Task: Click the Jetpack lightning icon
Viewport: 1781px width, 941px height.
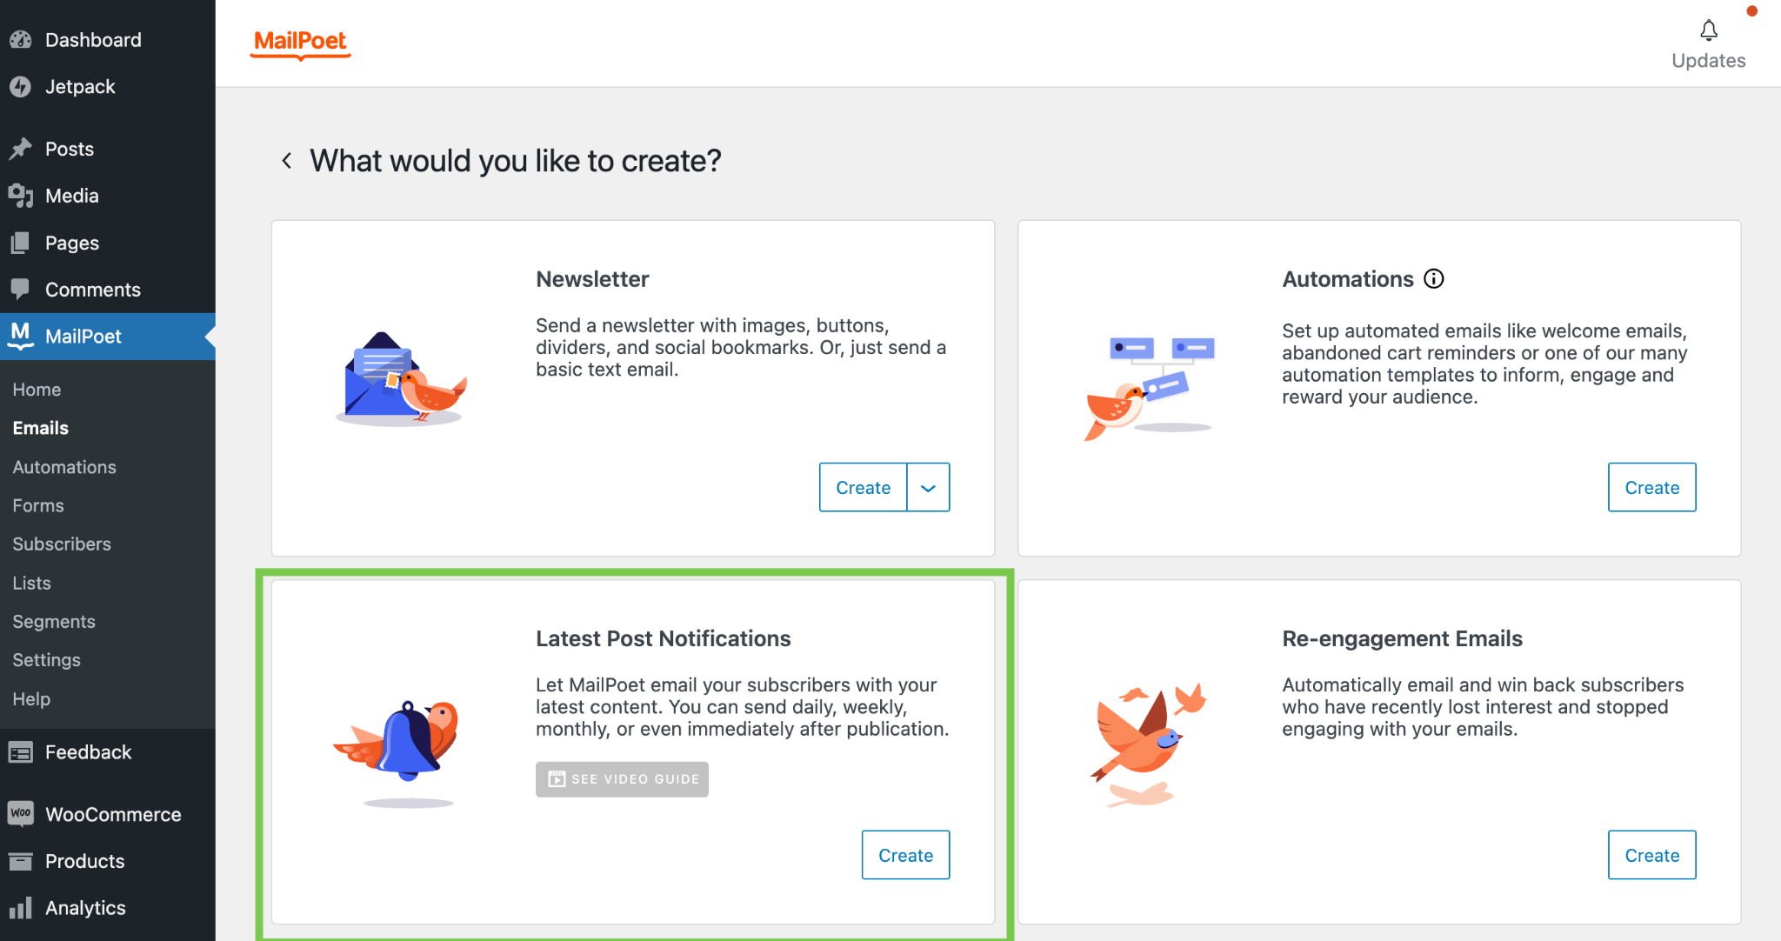Action: [x=21, y=87]
